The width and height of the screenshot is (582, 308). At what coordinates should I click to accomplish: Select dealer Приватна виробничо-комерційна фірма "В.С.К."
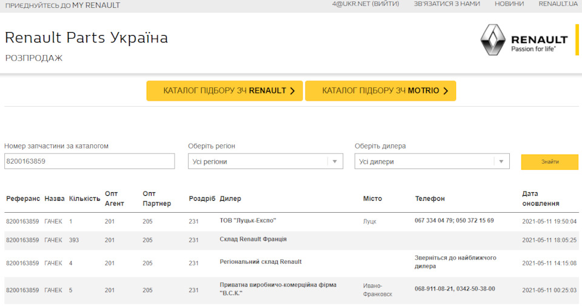[x=278, y=289]
